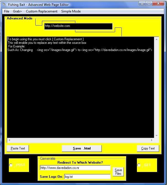Switch to Simple Mode

pos(71,11)
